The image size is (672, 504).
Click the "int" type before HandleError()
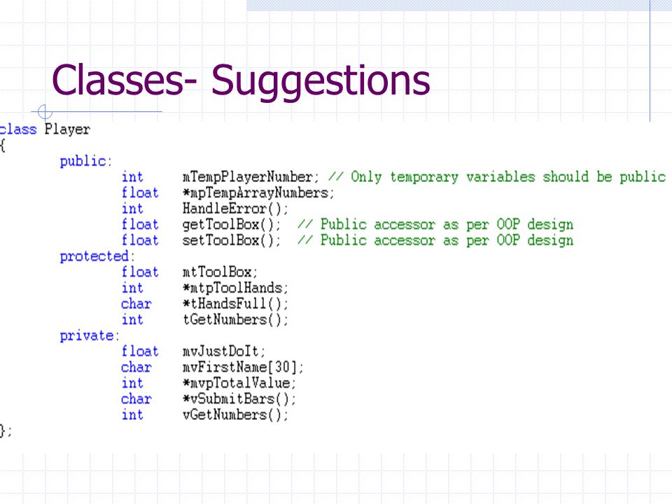[x=132, y=209]
